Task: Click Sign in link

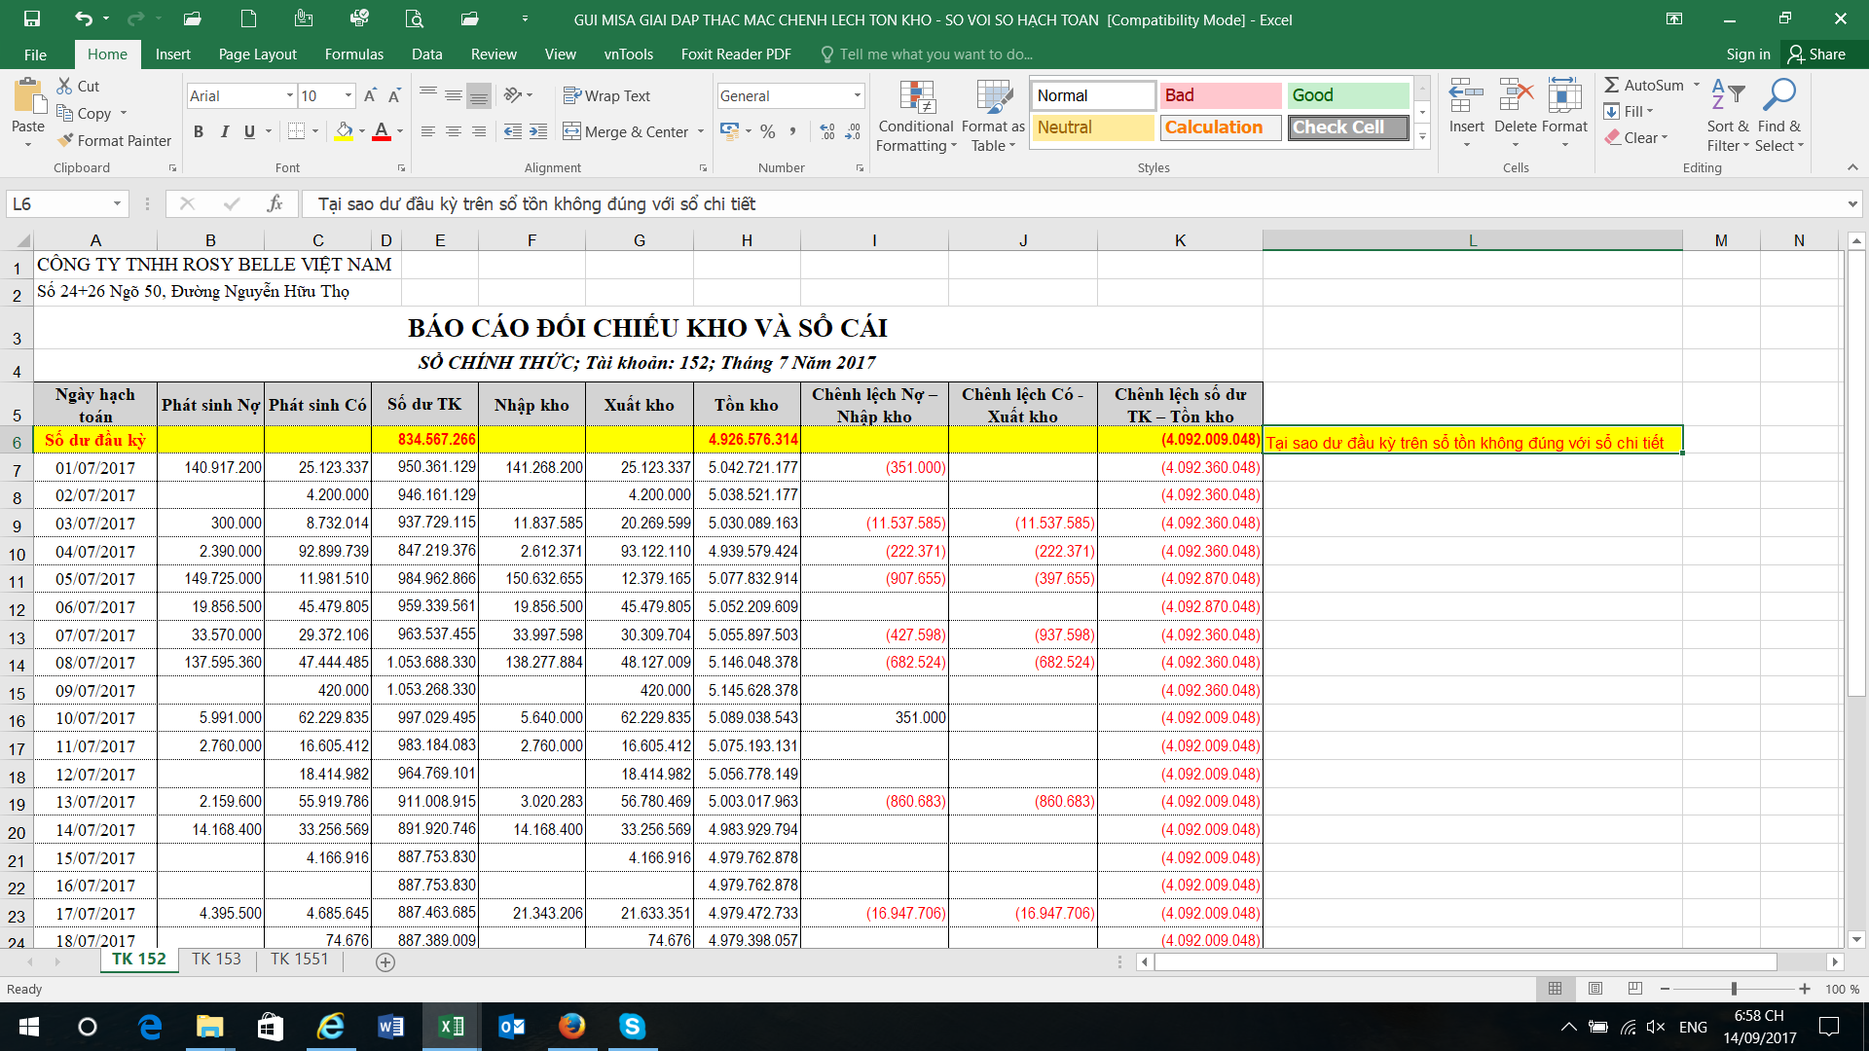Action: (x=1748, y=54)
